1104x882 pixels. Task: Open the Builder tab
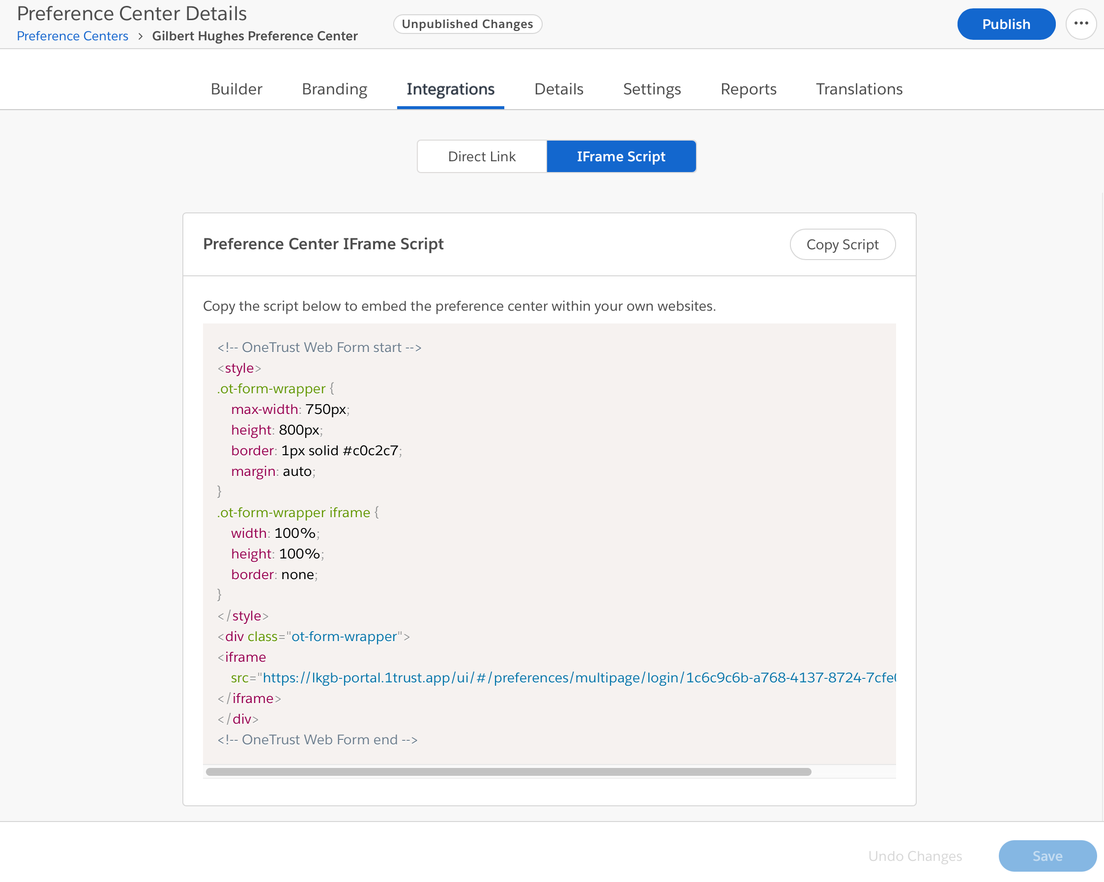click(236, 88)
